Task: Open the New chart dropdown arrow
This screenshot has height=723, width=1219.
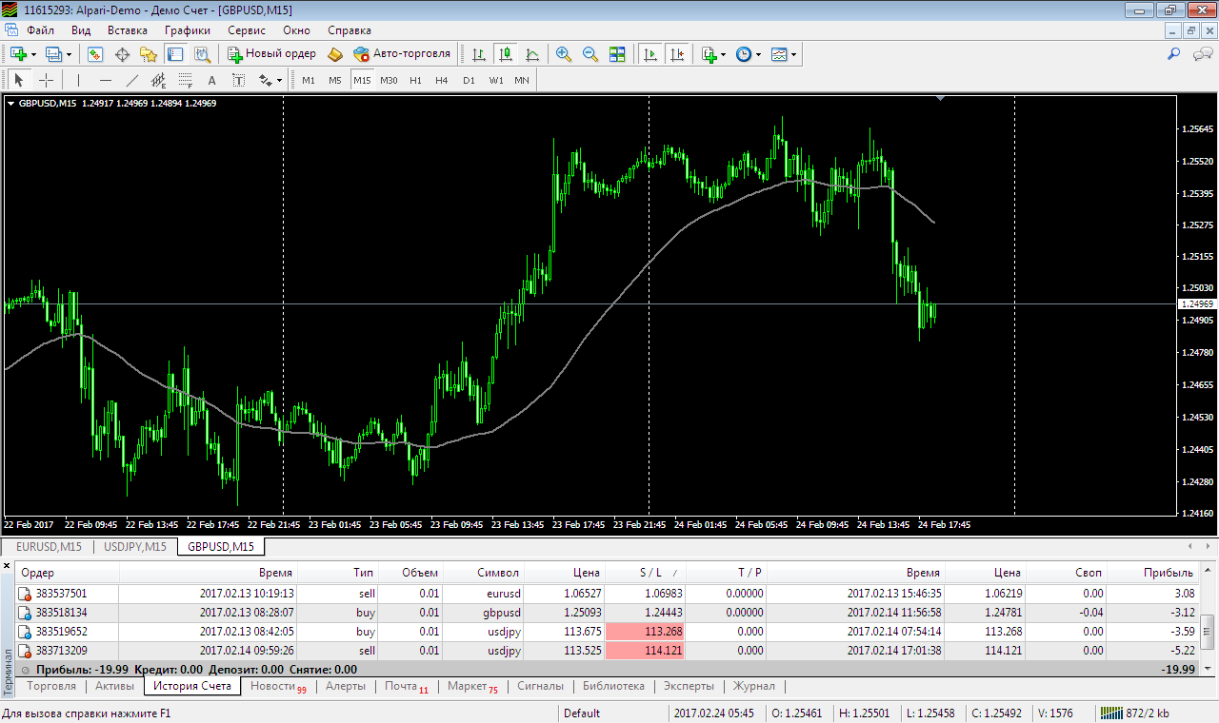Action: tap(32, 54)
